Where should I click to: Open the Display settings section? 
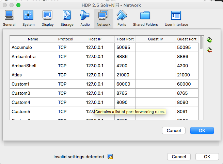48,18
